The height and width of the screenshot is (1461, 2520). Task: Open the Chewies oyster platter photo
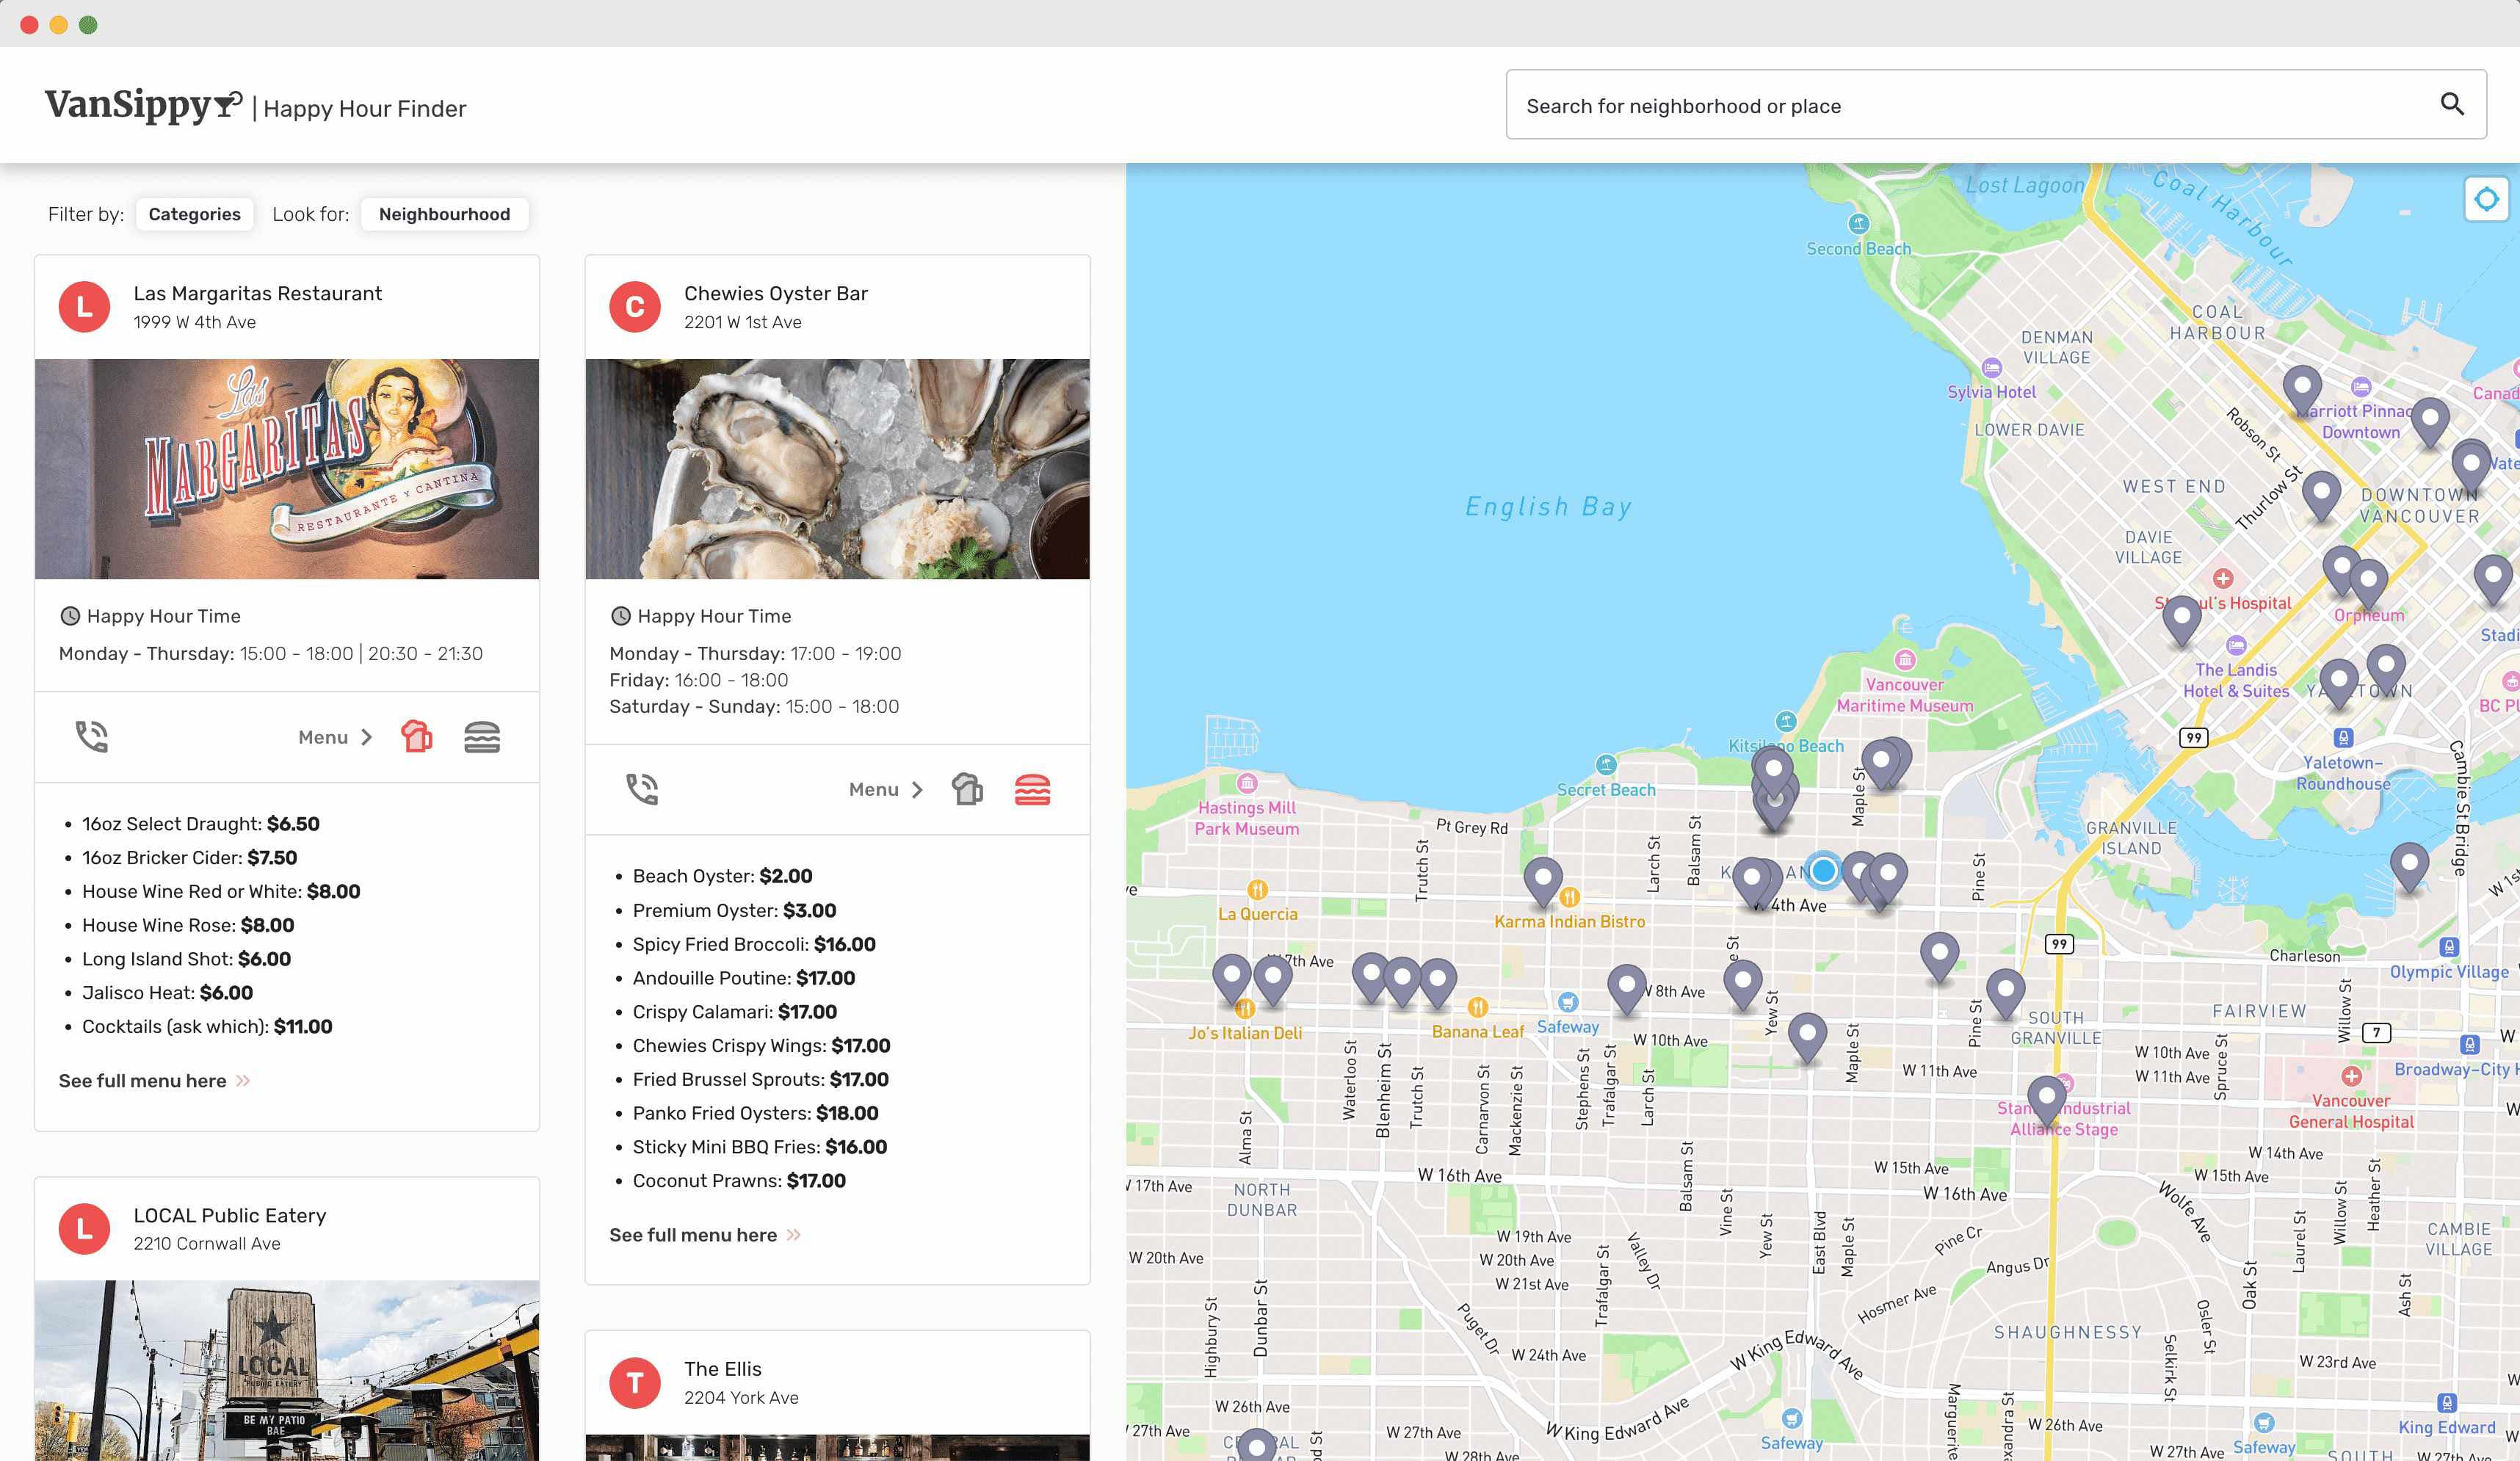tap(837, 469)
